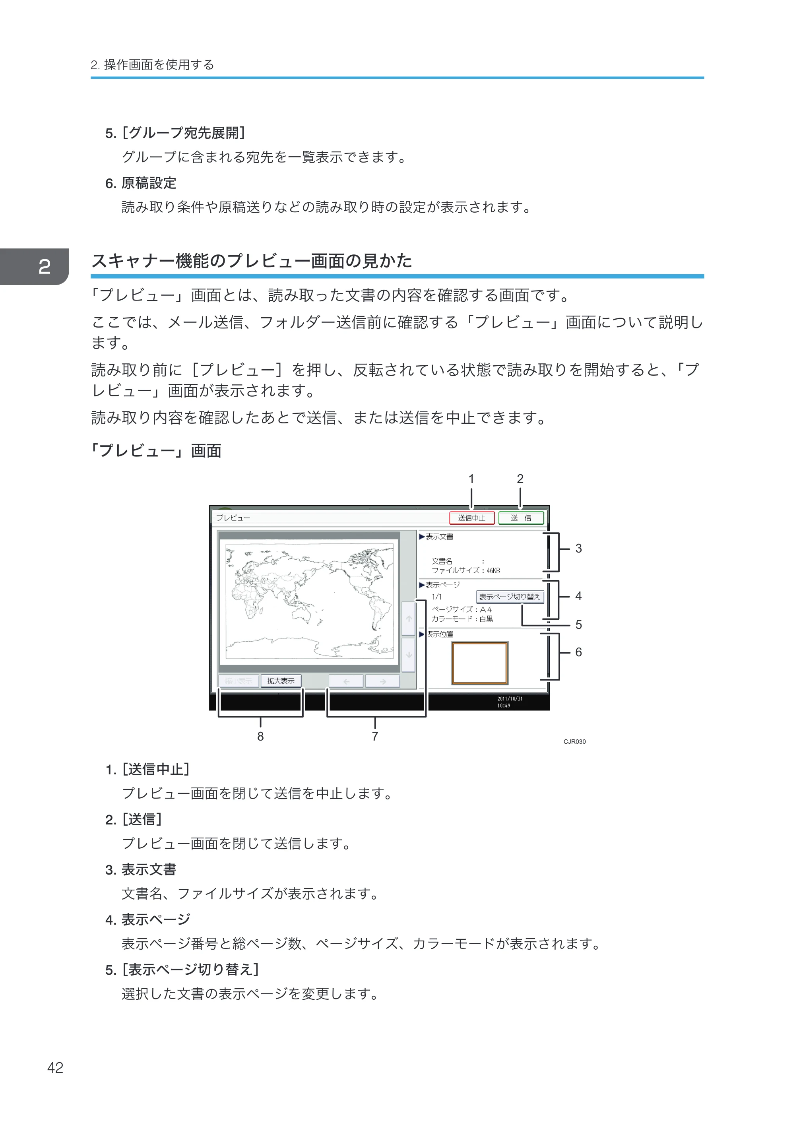
Task: Click the greyed 縮小表示 zoom out button
Action: (238, 681)
